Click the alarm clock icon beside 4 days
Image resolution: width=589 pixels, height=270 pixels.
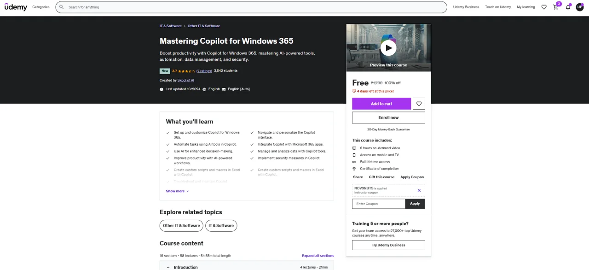point(354,91)
